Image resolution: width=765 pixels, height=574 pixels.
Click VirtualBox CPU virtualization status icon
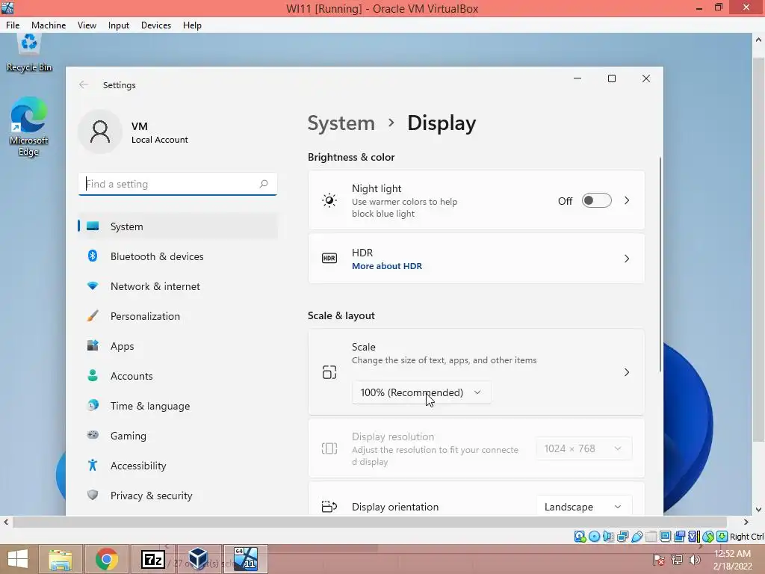[x=693, y=537]
